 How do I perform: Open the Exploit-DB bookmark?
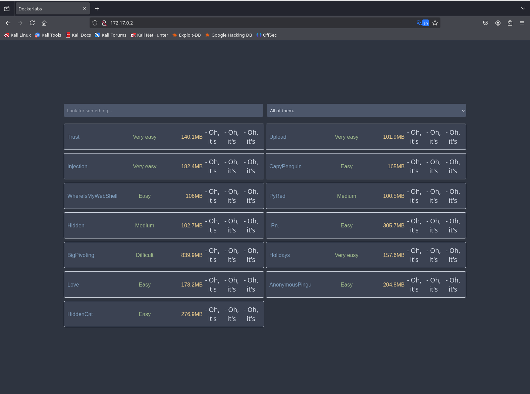coord(187,35)
